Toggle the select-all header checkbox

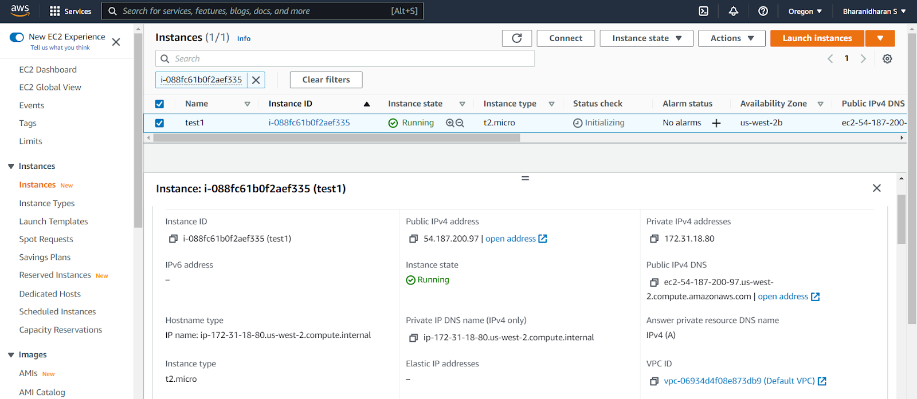point(159,104)
